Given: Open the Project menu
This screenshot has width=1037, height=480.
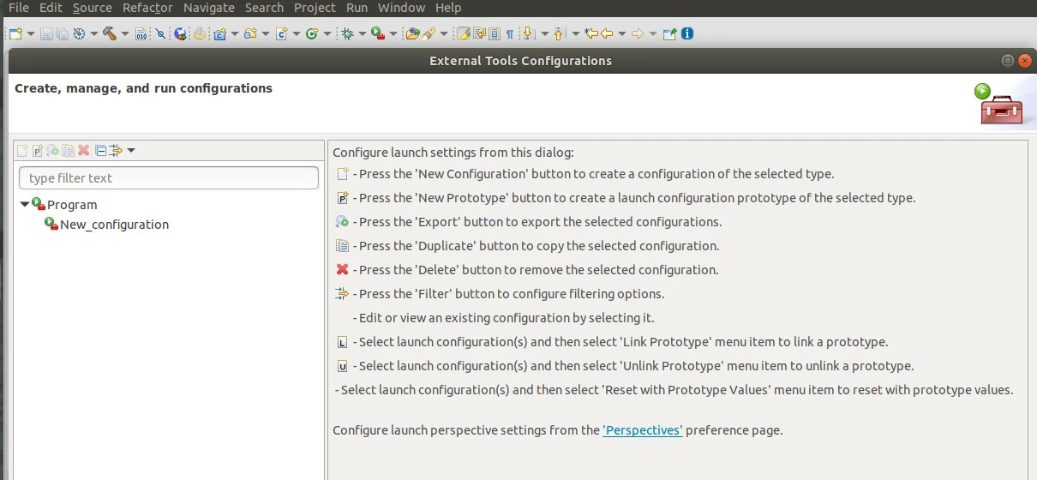Looking at the screenshot, I should tap(315, 8).
